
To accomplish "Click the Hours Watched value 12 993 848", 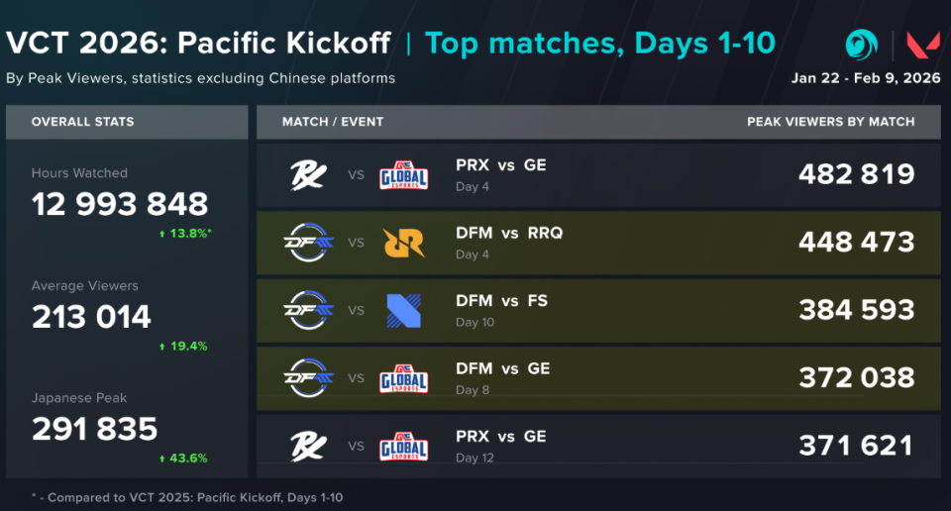I will click(x=120, y=204).
